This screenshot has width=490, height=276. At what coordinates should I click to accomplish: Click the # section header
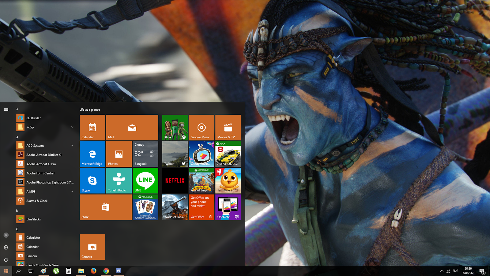pos(17,109)
